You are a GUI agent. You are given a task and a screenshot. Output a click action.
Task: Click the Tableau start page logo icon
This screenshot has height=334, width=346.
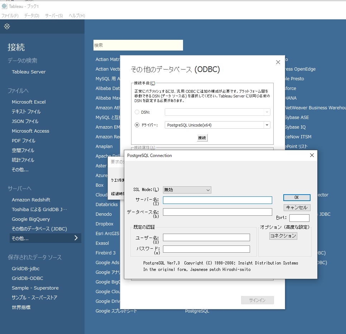pos(7,27)
